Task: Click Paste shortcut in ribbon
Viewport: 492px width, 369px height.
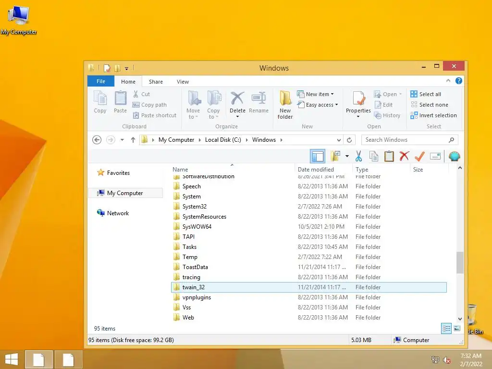Action: point(154,115)
